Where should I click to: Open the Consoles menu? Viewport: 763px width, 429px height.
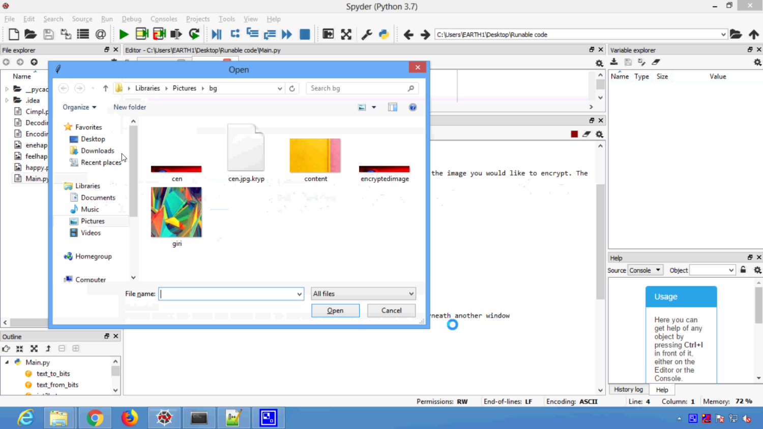tap(164, 19)
